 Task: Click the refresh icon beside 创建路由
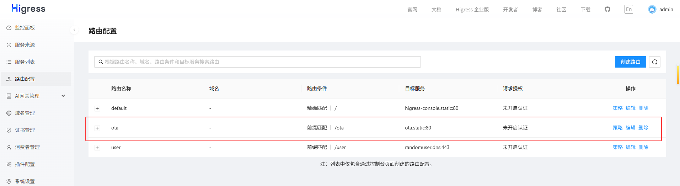point(655,62)
